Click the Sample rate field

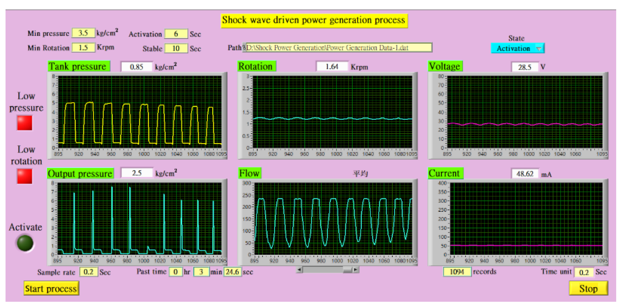click(89, 272)
